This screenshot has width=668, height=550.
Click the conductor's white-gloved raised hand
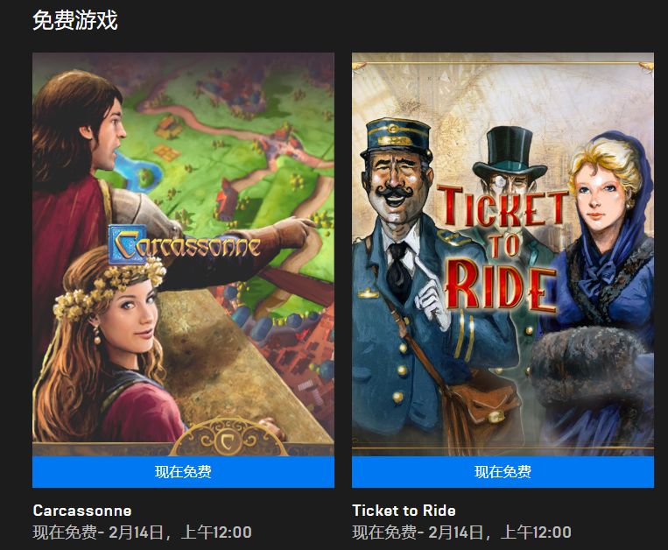point(431,300)
